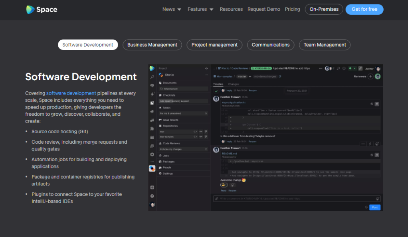Select the Software Development tab
Viewport: 408px width, 237px height.
tap(88, 45)
